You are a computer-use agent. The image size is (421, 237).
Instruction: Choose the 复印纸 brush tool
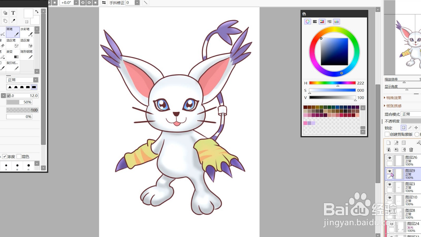[13, 66]
